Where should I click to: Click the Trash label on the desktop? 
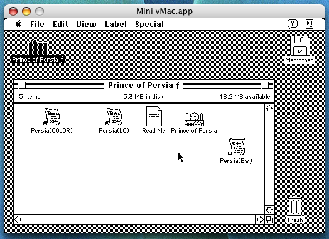click(x=295, y=220)
